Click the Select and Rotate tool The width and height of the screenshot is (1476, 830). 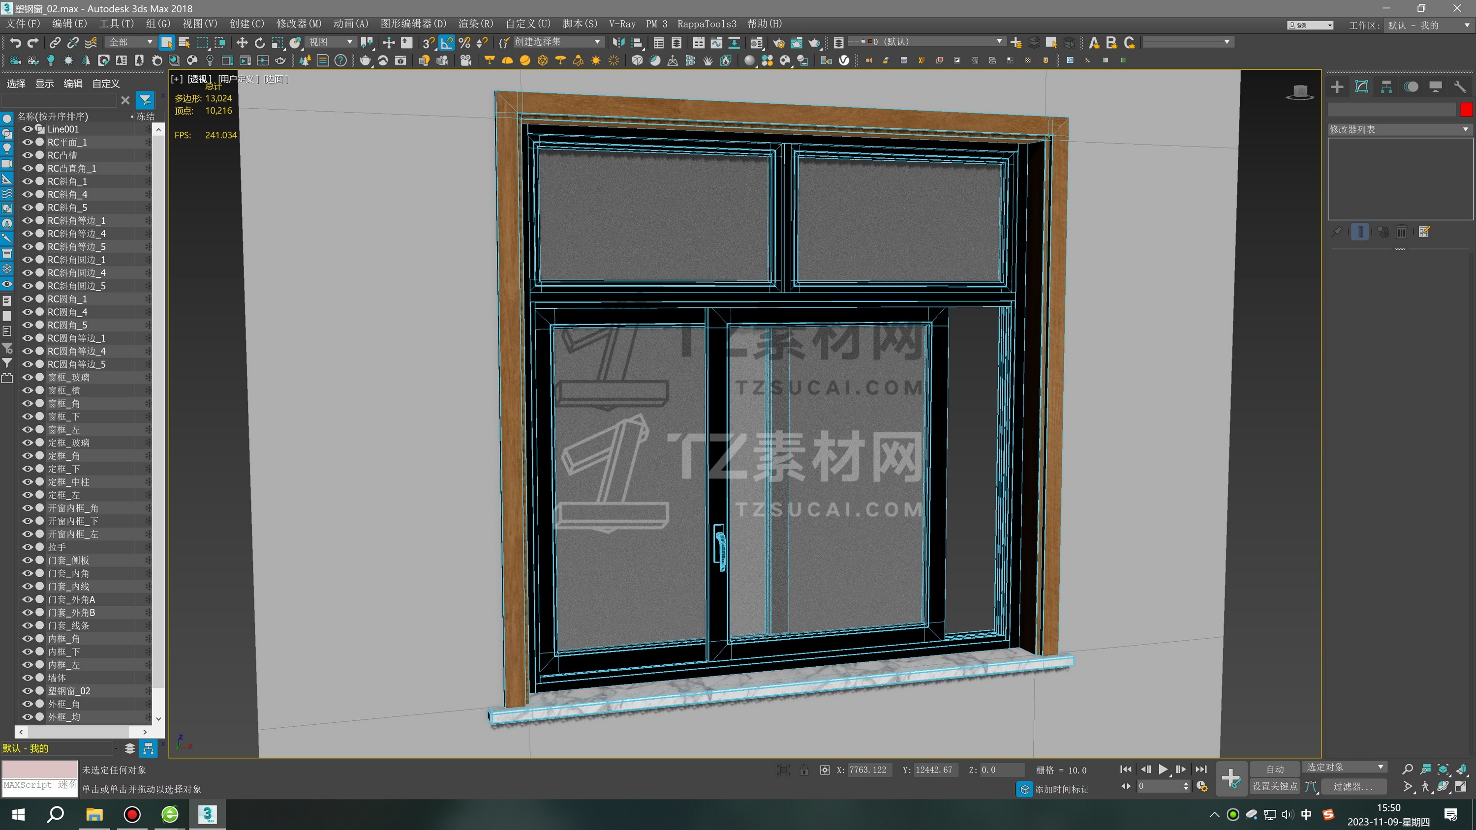(260, 42)
